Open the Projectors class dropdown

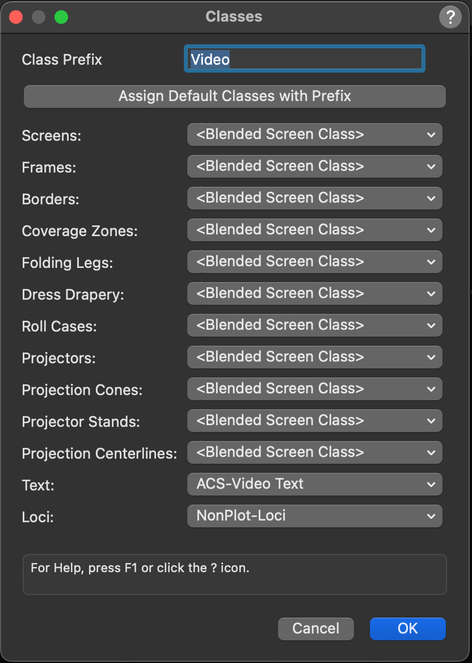tap(315, 357)
